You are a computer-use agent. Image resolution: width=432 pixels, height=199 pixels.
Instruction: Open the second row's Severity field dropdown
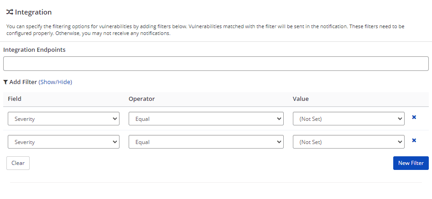pos(63,142)
